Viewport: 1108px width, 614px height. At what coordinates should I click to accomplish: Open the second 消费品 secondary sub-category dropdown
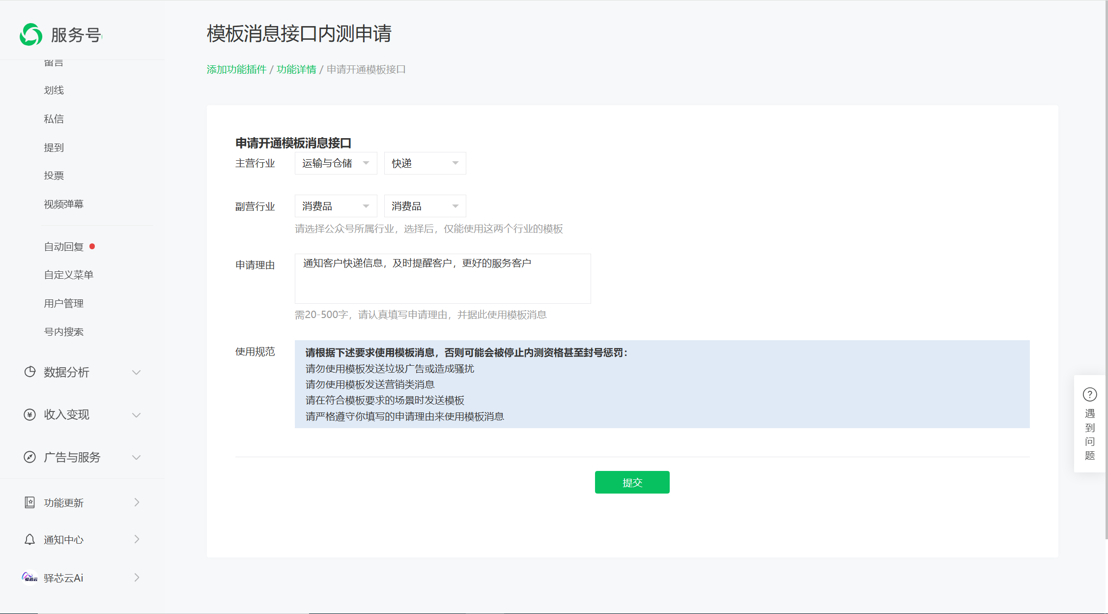425,206
